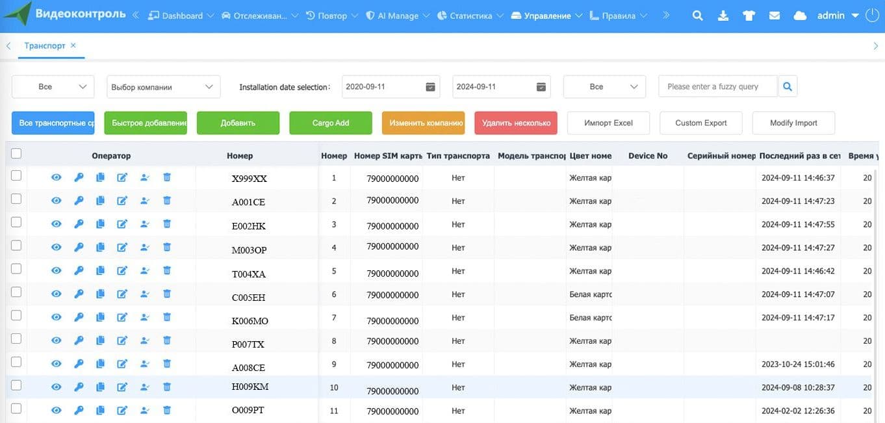Image resolution: width=885 pixels, height=423 pixels.
Task: Click the Изменить компанию button
Action: [x=423, y=123]
